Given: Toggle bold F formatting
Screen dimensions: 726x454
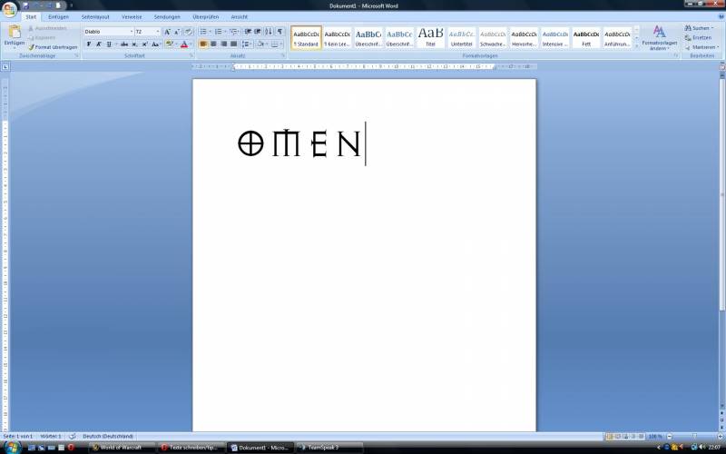Looking at the screenshot, I should coord(89,44).
